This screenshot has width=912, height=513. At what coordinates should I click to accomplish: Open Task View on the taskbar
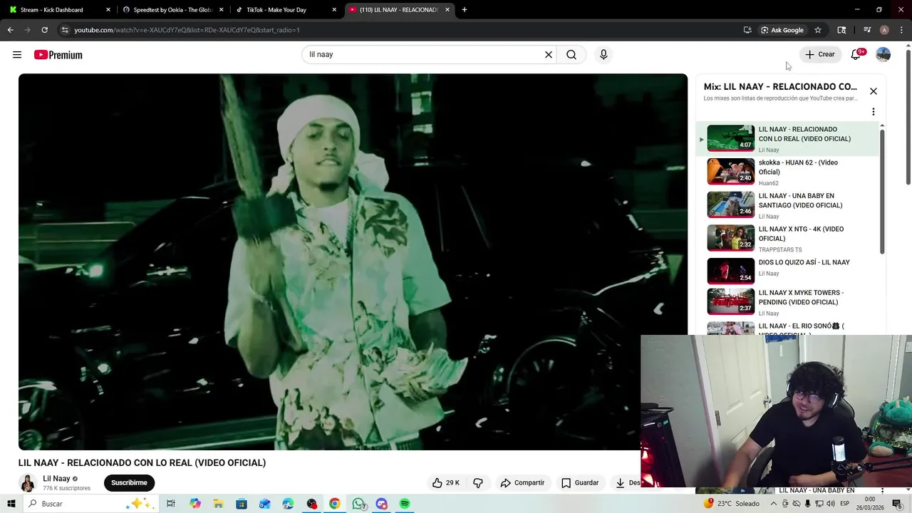click(171, 504)
